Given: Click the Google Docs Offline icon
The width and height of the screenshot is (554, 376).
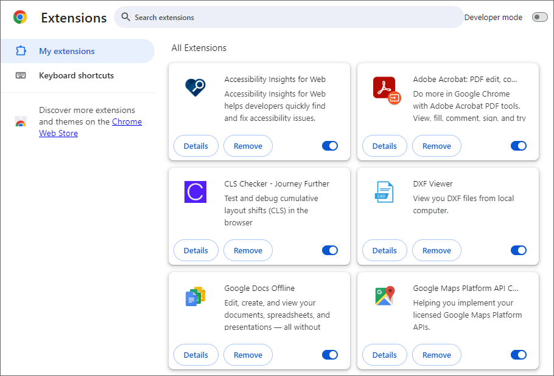Looking at the screenshot, I should coord(195,296).
